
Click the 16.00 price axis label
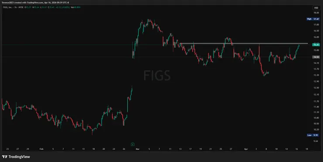click(x=316, y=37)
